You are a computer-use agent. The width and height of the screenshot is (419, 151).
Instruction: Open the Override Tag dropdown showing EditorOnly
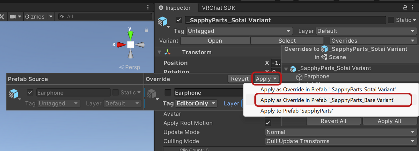tap(196, 103)
